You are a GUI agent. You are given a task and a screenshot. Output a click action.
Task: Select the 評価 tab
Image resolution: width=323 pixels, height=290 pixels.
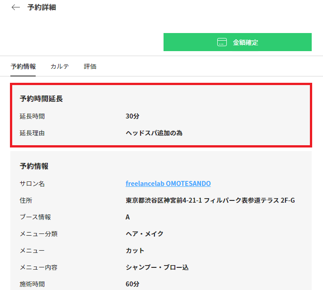(x=90, y=67)
